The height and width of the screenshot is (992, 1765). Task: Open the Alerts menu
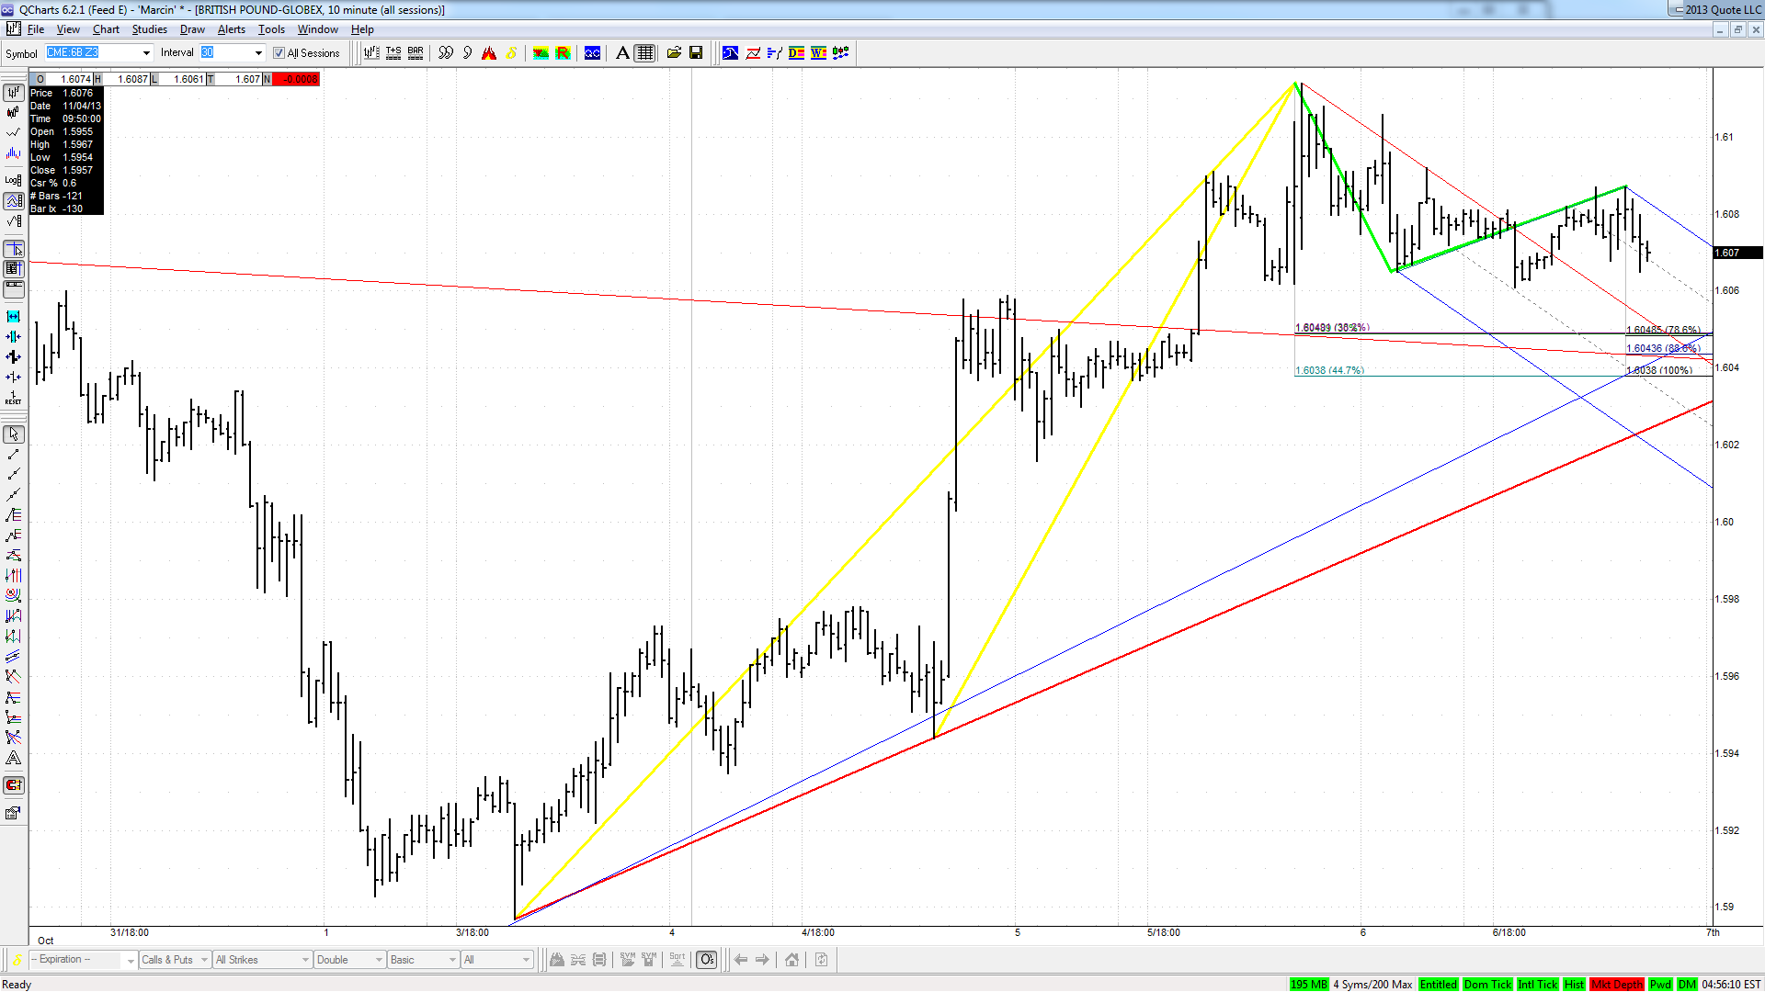232,29
